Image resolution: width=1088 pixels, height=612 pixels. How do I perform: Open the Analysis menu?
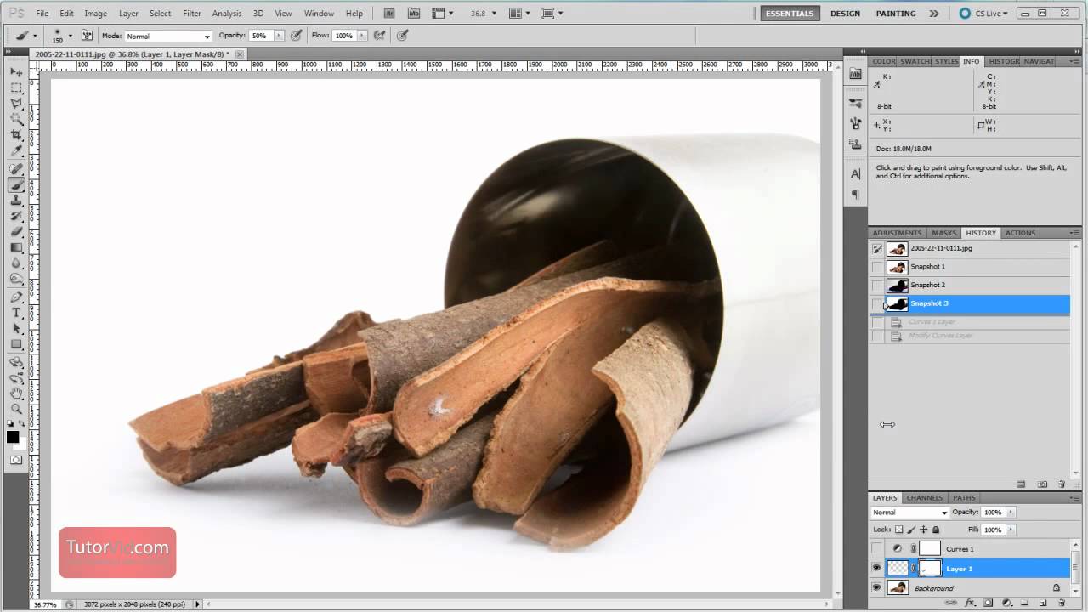(227, 14)
